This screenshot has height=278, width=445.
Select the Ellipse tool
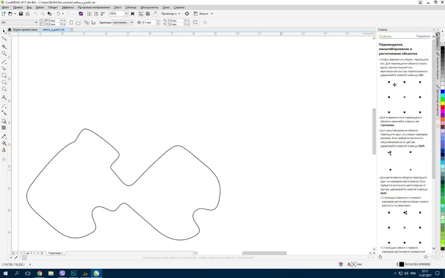pyautogui.click(x=4, y=82)
